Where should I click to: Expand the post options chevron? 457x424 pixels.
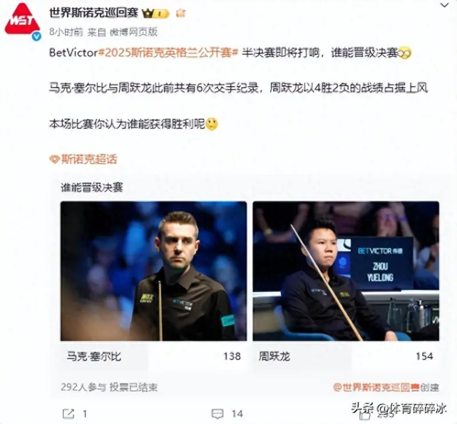(444, 5)
